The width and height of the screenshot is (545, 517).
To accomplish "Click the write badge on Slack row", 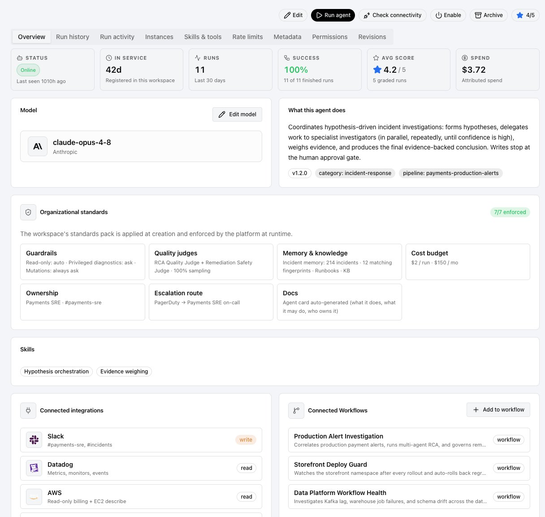I will coord(246,440).
